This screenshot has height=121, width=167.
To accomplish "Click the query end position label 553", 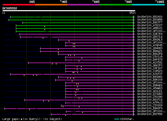I will (x=132, y=13).
